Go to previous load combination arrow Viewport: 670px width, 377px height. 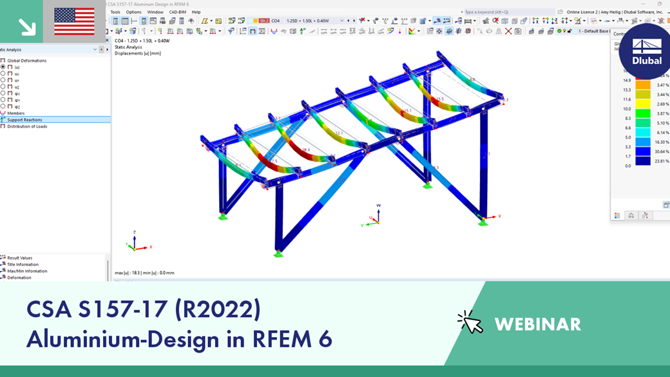[x=349, y=21]
